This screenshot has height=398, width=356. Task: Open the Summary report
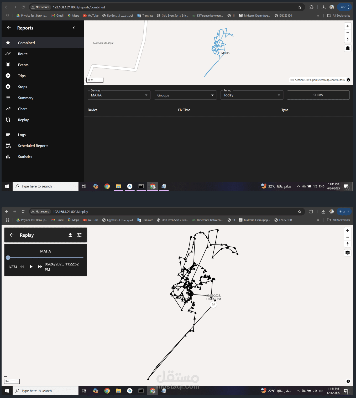point(43,98)
